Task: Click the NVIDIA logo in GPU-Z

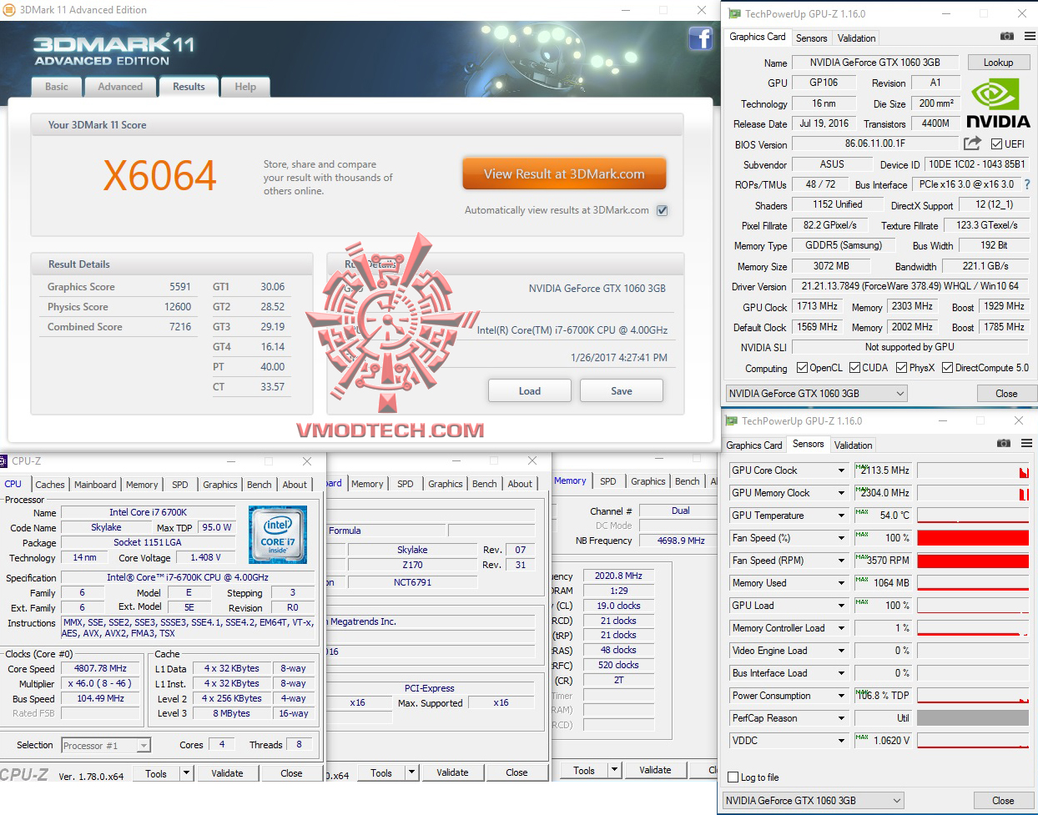Action: (998, 103)
